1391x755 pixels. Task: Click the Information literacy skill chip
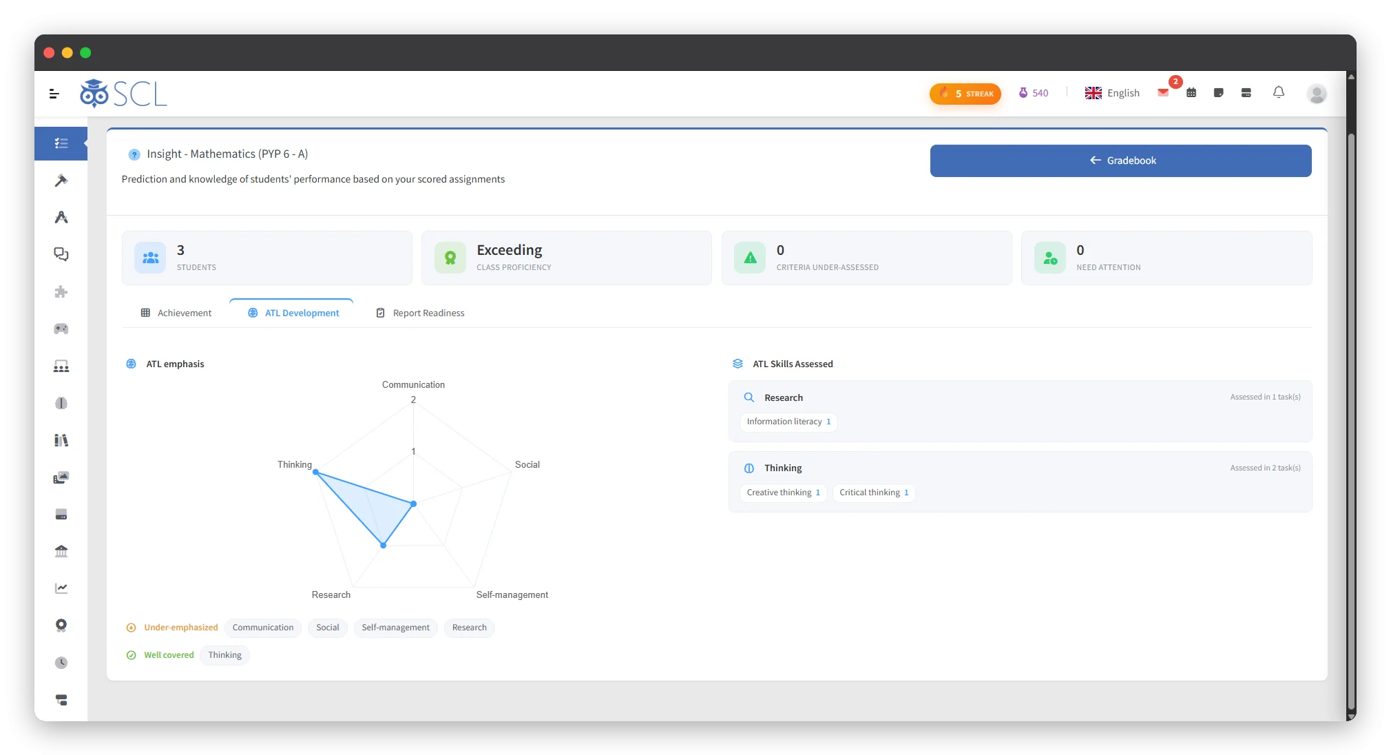pos(788,422)
